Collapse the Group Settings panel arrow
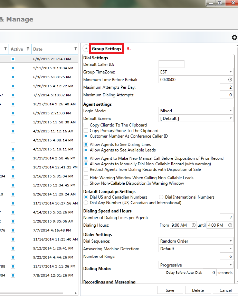 tap(86, 49)
